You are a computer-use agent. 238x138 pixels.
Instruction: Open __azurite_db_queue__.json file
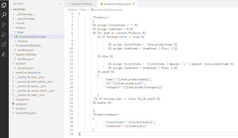[x=31, y=86]
